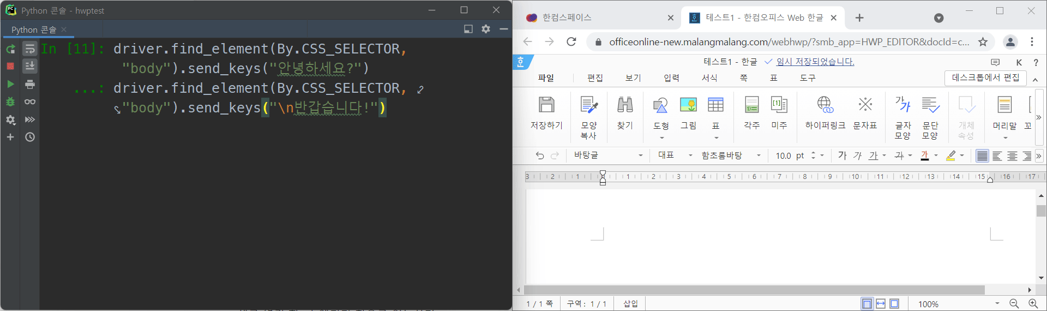The image size is (1047, 311).
Task: Click 모양 복사 format copy
Action: pos(589,117)
